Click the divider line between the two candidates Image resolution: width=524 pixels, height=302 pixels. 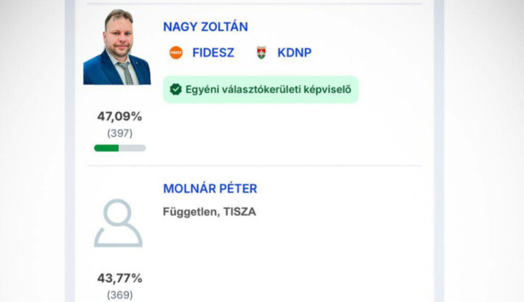255,166
